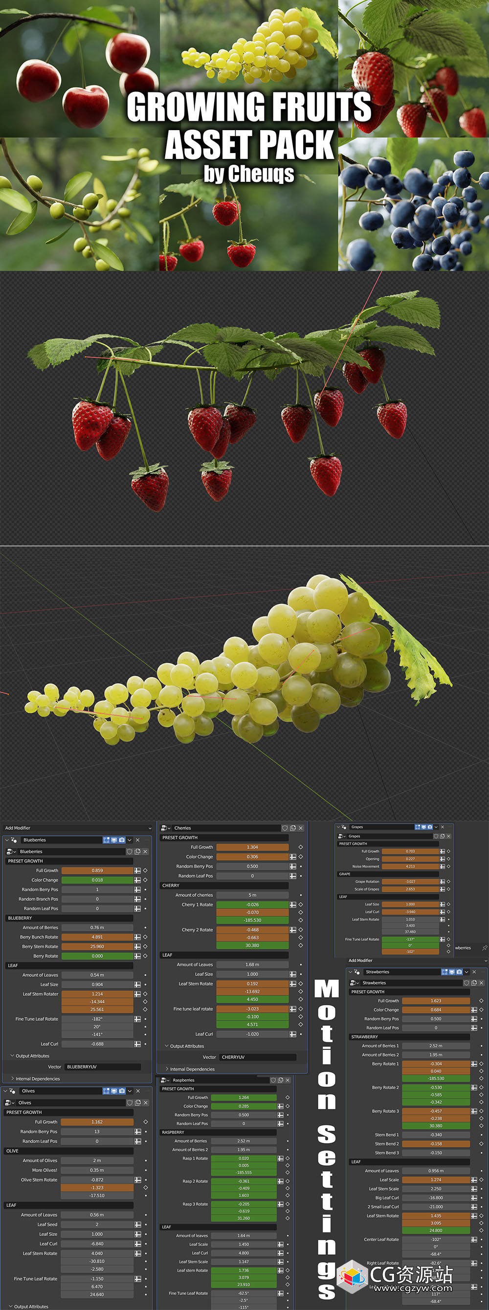Toggle edit mode display for Olives modifier

click(107, 1091)
